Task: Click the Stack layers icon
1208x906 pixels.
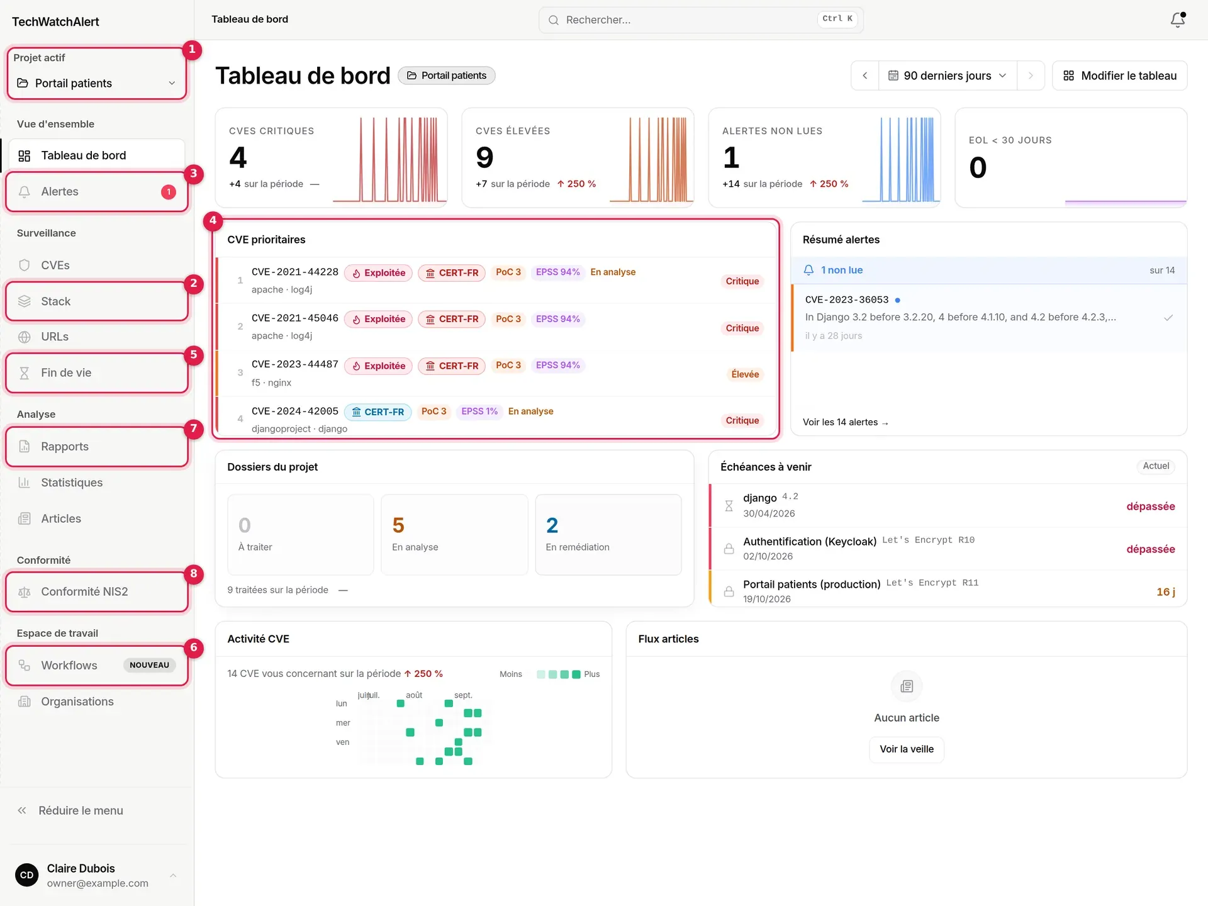Action: (25, 301)
